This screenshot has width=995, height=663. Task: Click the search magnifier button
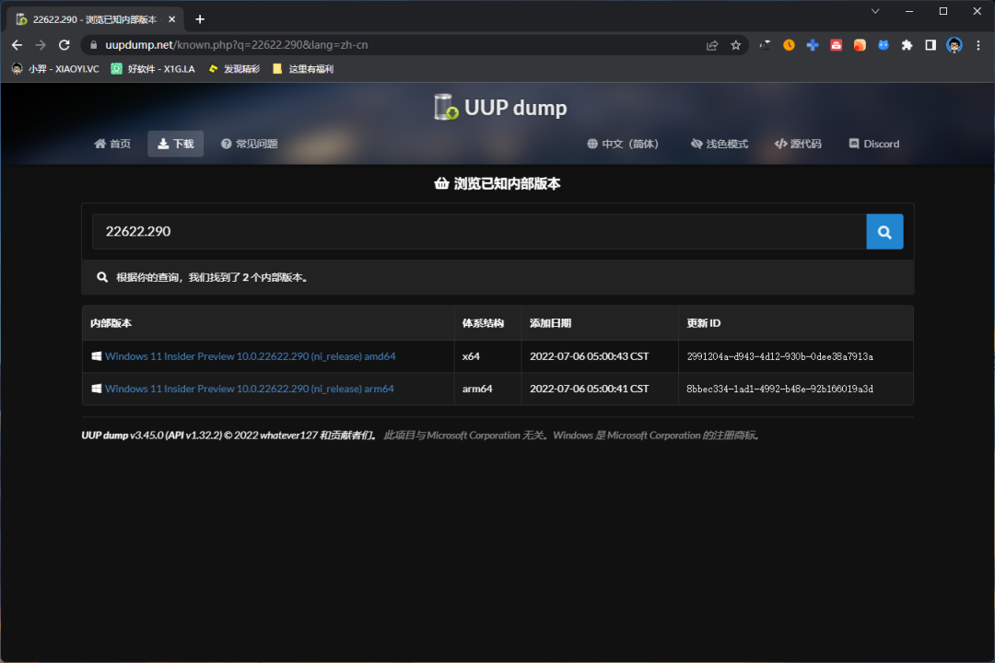point(884,231)
